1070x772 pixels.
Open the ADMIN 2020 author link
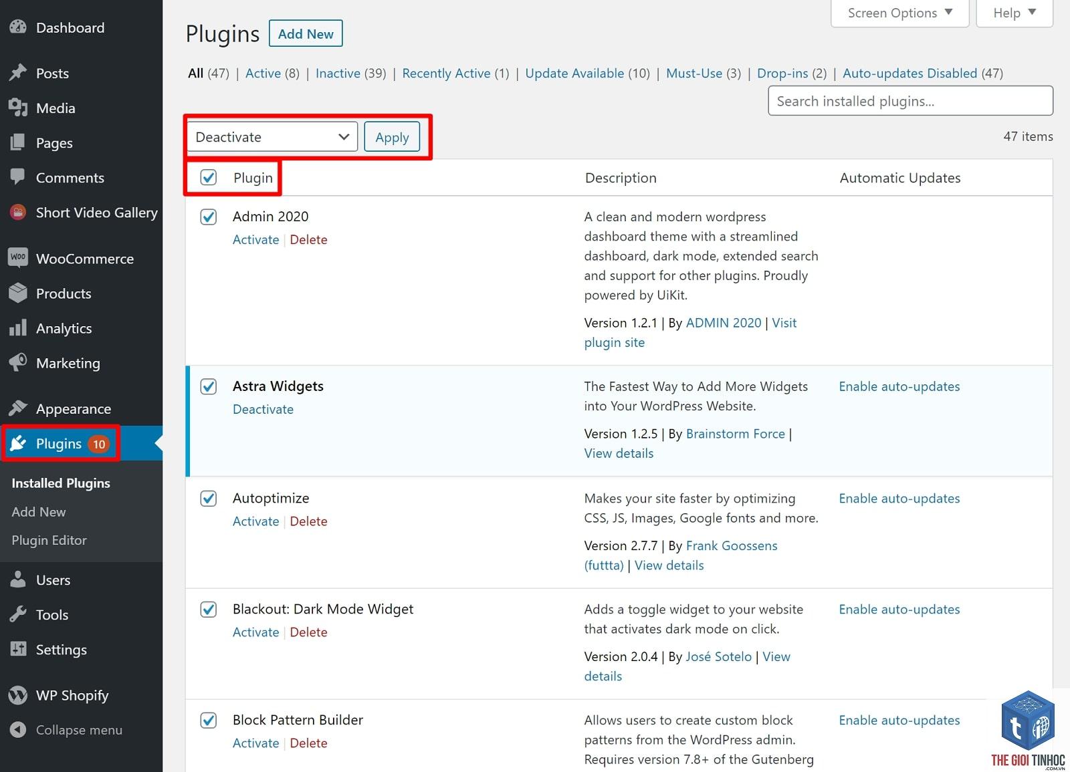[x=724, y=323]
